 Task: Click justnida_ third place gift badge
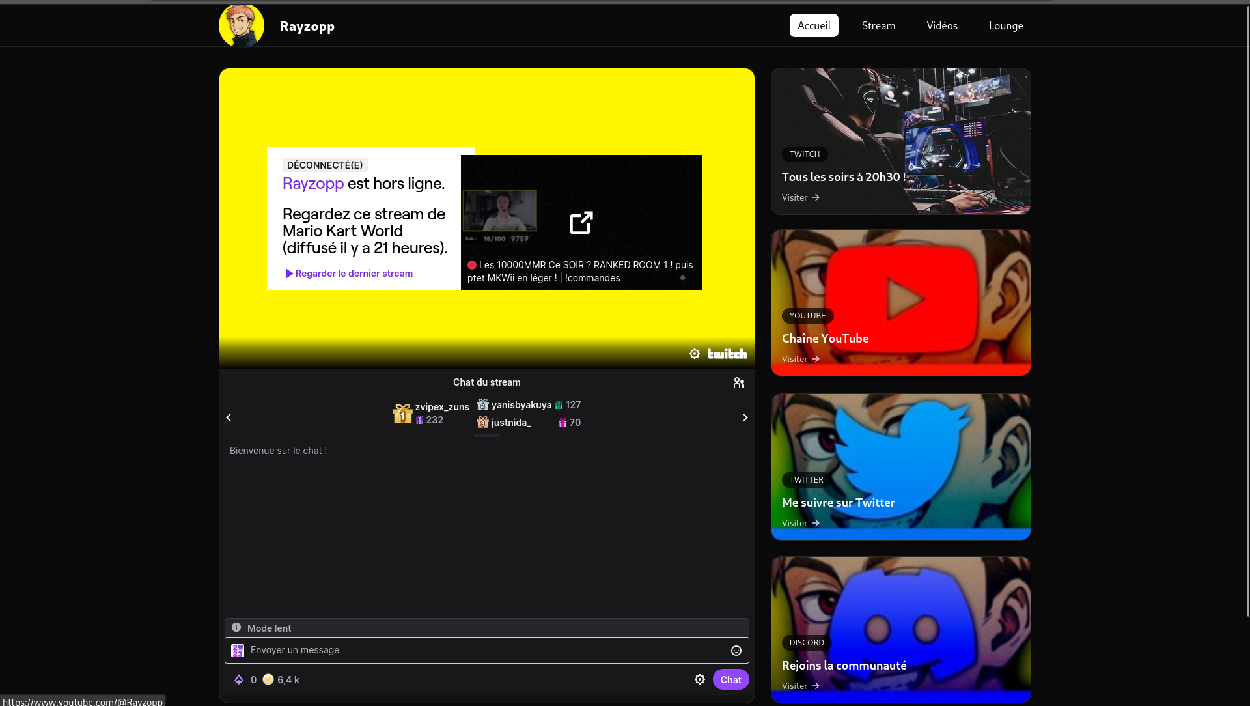pos(483,422)
